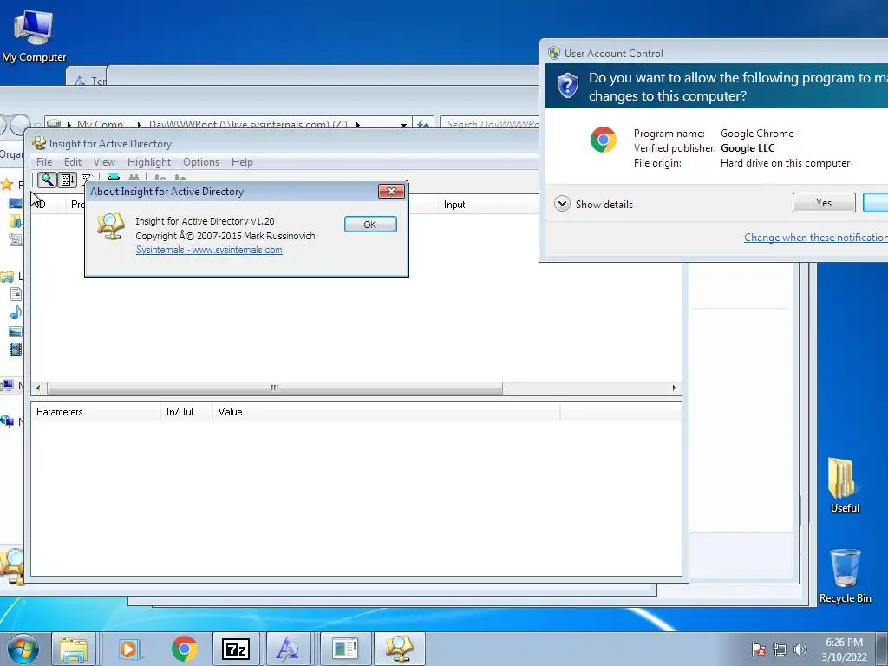Expand Show details in User Account Control

[593, 204]
